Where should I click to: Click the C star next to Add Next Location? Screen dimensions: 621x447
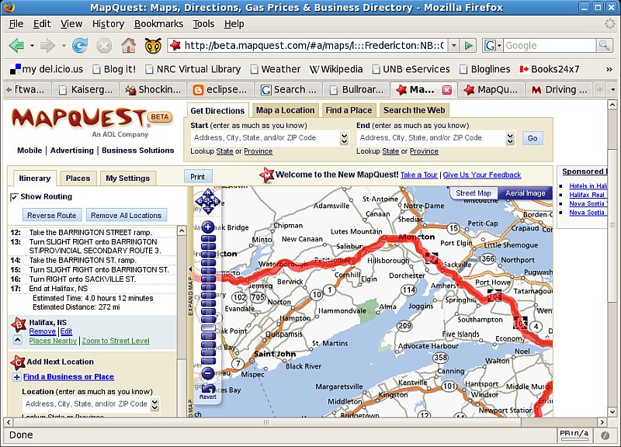click(x=18, y=362)
